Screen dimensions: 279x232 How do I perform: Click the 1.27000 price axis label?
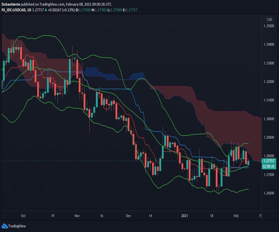pyautogui.click(x=269, y=175)
